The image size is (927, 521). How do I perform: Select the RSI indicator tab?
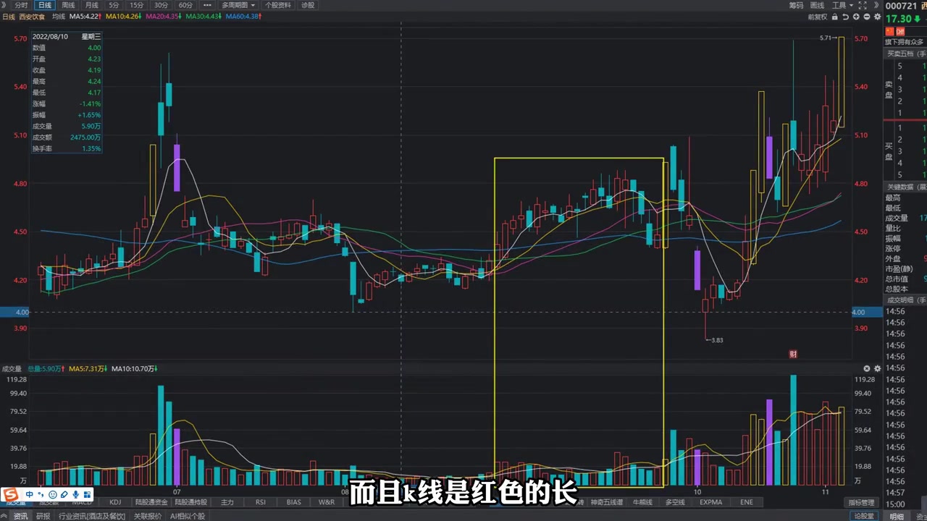(261, 501)
